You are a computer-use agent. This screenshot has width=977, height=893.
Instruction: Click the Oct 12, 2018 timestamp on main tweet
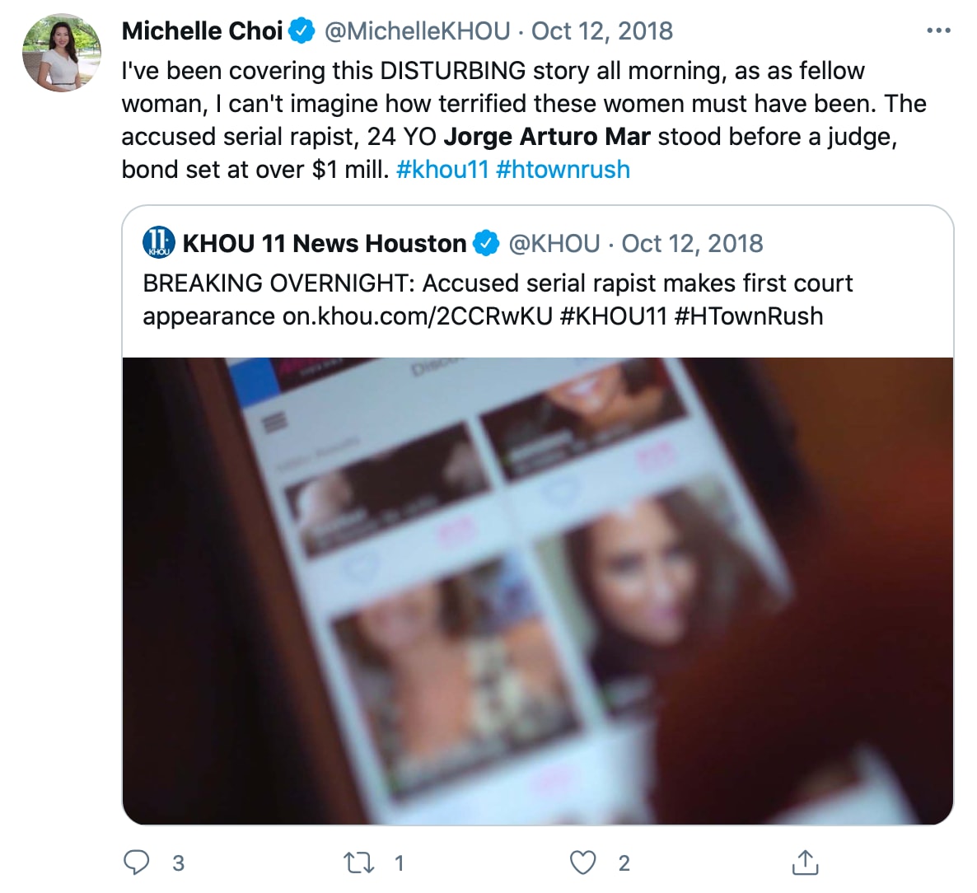602,31
